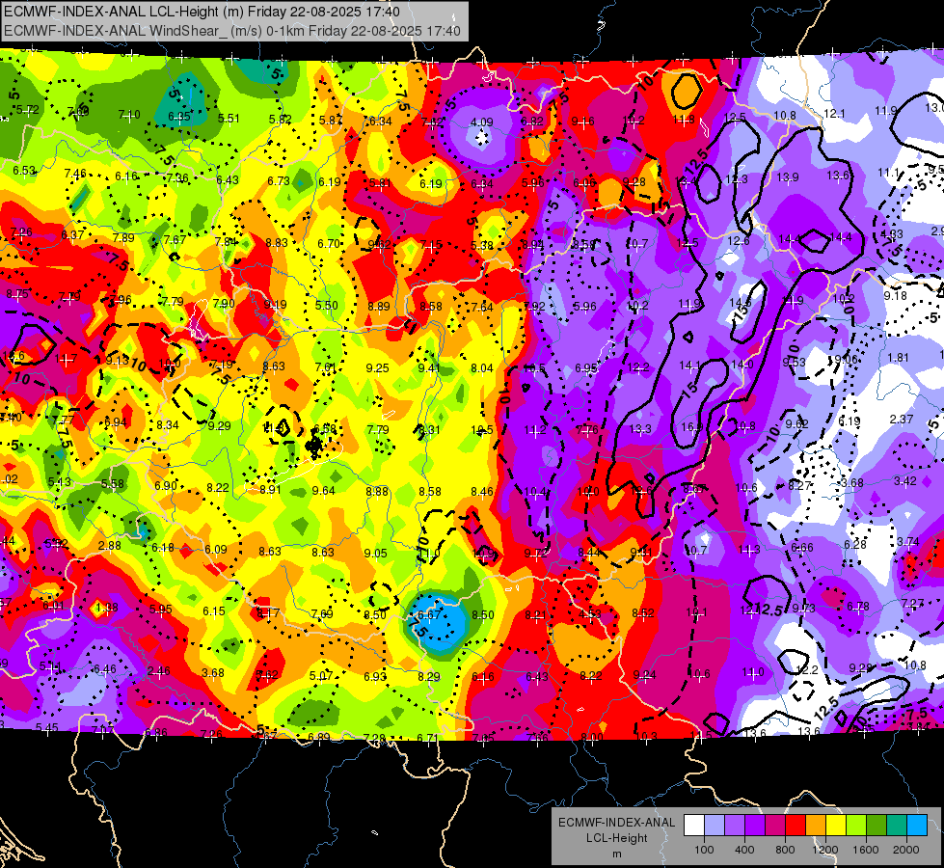Screen dimensions: 944x868
Task: Click the wind shear value 8.83
Action: tap(277, 243)
